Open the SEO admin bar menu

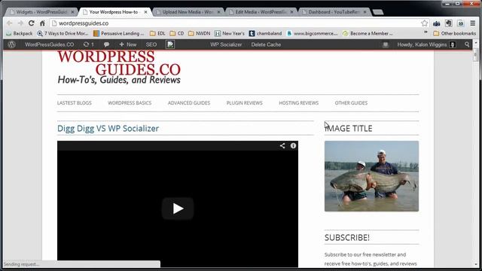151,44
